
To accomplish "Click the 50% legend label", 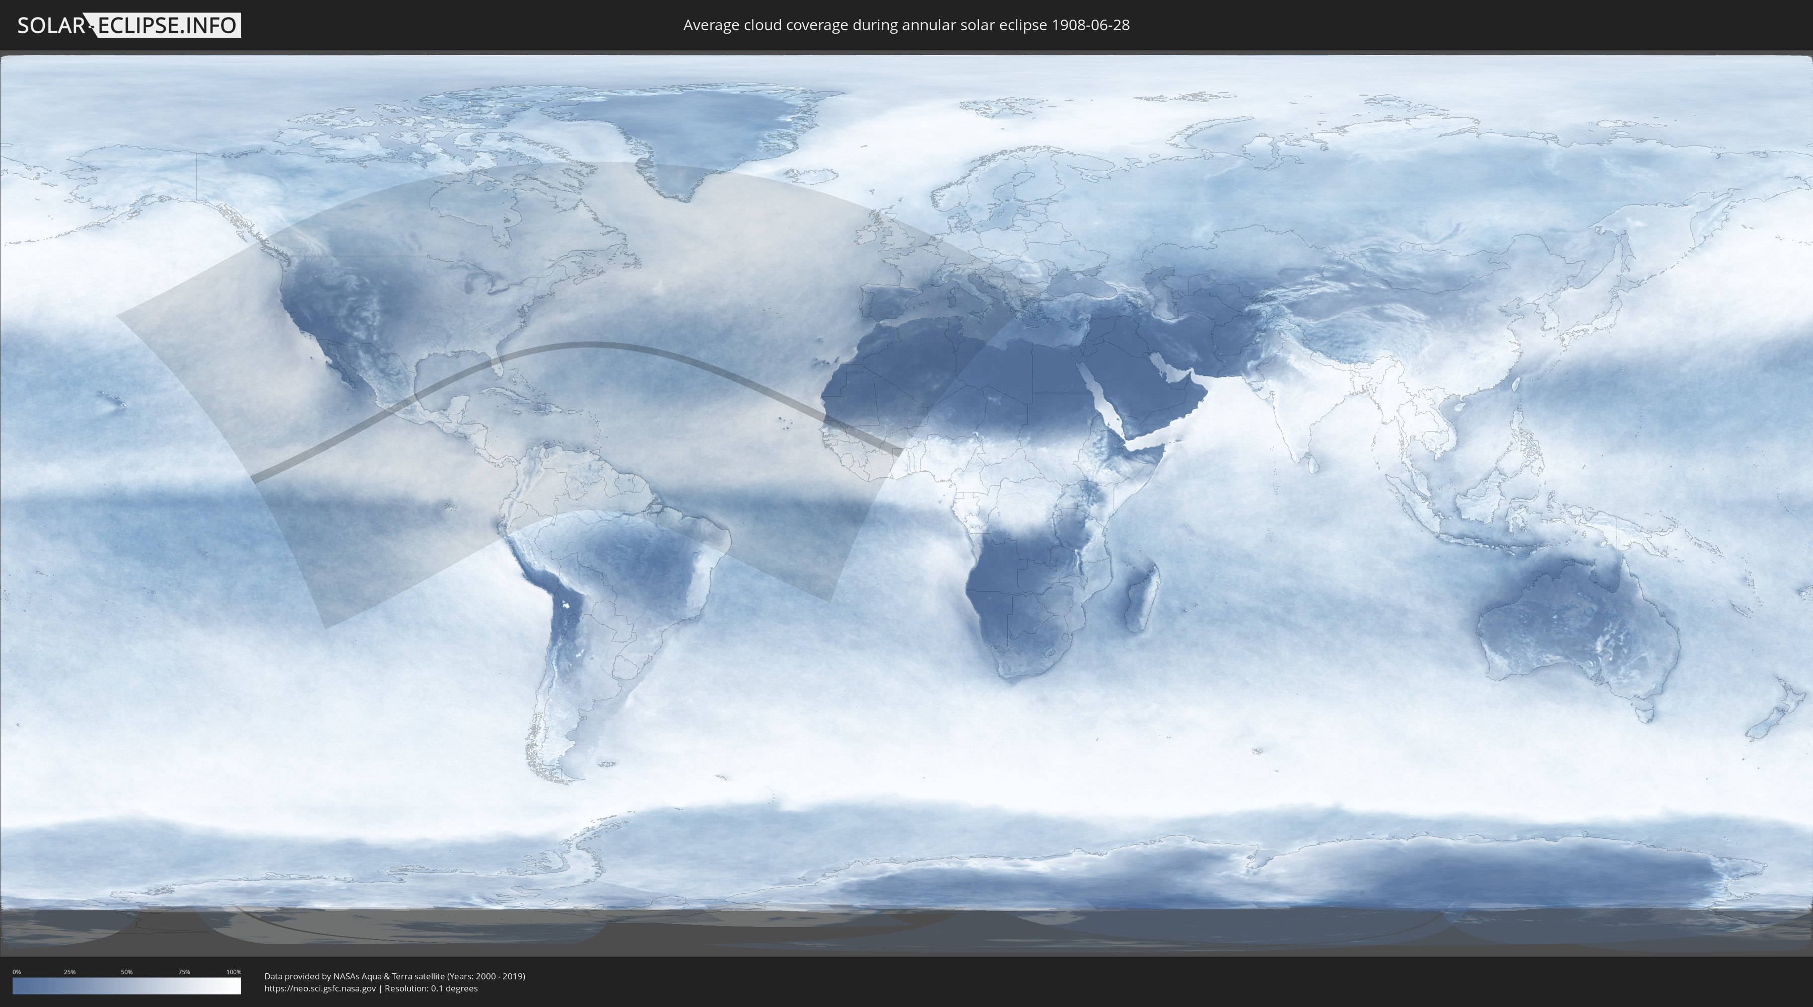I will tap(127, 972).
